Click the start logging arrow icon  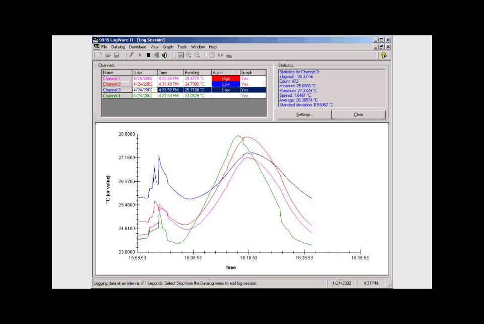pos(140,55)
